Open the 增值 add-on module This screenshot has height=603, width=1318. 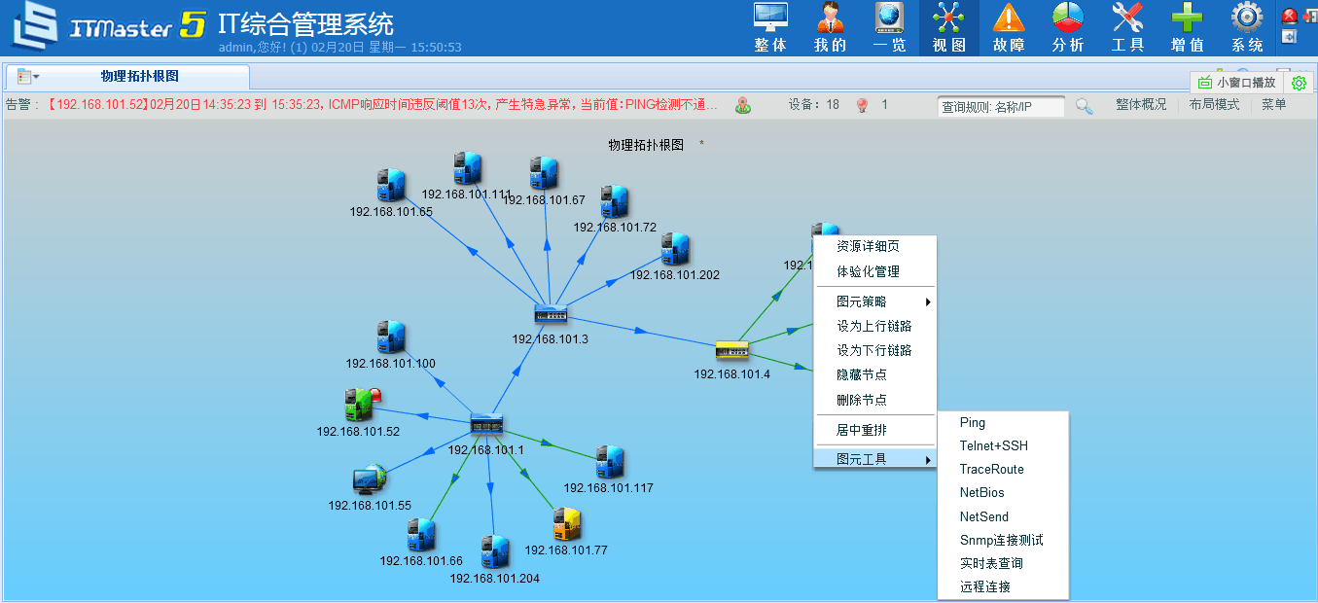(x=1187, y=28)
